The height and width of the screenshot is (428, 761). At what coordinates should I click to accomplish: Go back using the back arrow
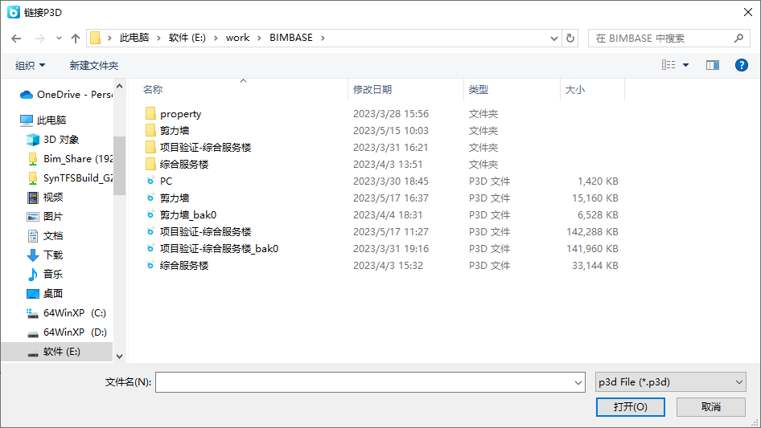click(16, 39)
